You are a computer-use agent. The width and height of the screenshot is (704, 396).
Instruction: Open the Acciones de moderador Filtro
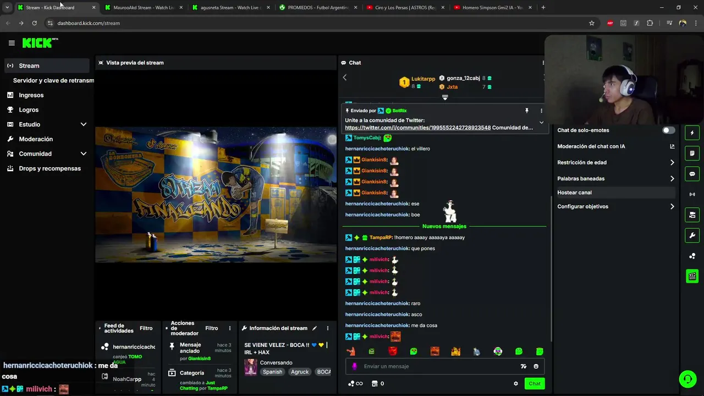coord(212,328)
